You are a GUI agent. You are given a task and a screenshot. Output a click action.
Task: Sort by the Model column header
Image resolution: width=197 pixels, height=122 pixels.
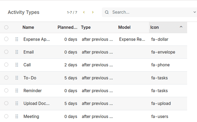(124, 27)
